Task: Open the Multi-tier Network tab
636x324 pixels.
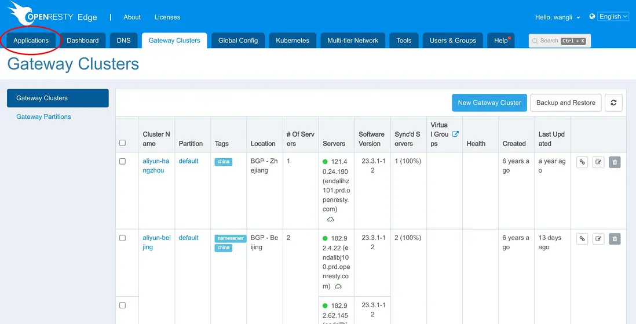Action: [x=353, y=41]
